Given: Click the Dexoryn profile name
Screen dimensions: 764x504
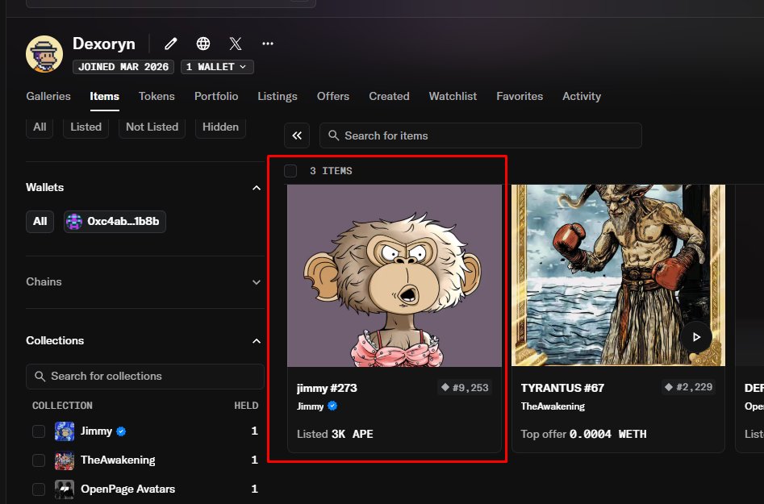Looking at the screenshot, I should (x=104, y=44).
